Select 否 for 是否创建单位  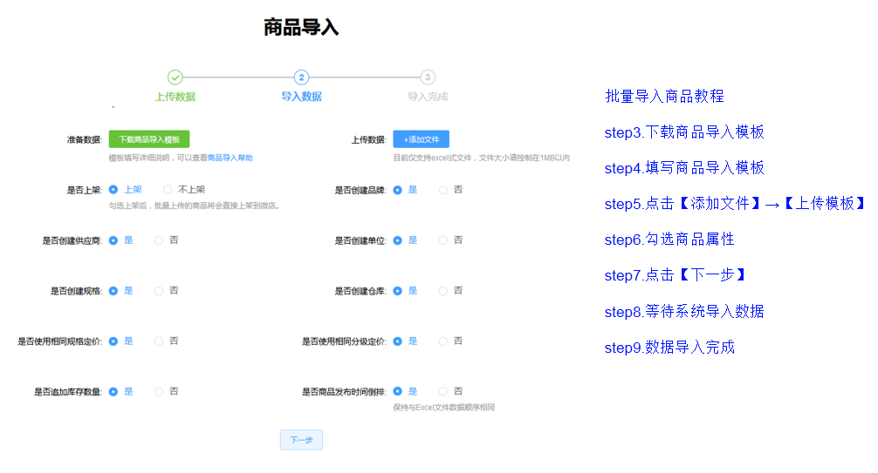click(x=442, y=240)
